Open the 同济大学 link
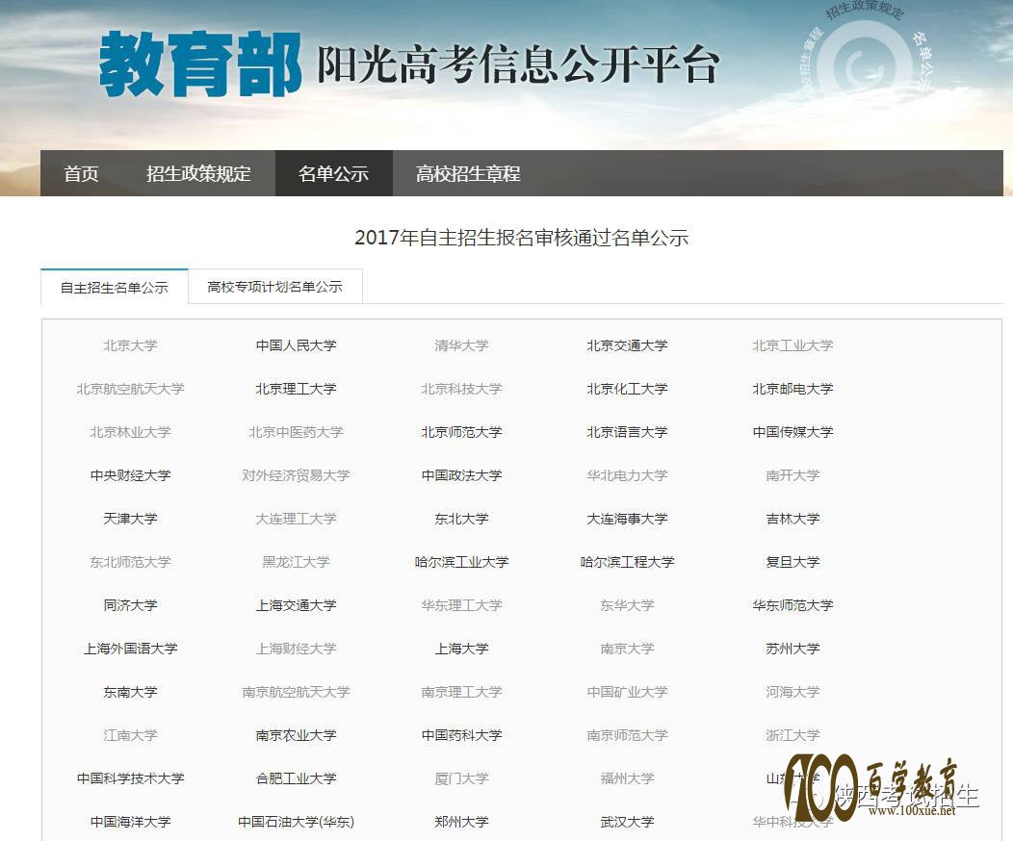Screen dimensions: 1013x841 tap(131, 605)
